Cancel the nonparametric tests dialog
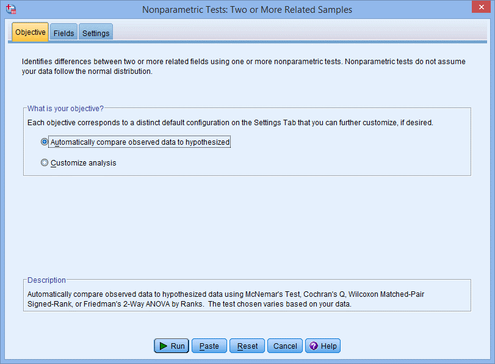The width and height of the screenshot is (495, 364). pyautogui.click(x=285, y=346)
